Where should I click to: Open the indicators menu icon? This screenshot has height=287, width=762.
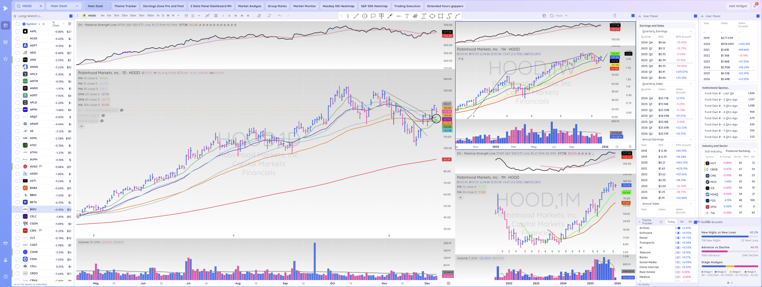207,16
